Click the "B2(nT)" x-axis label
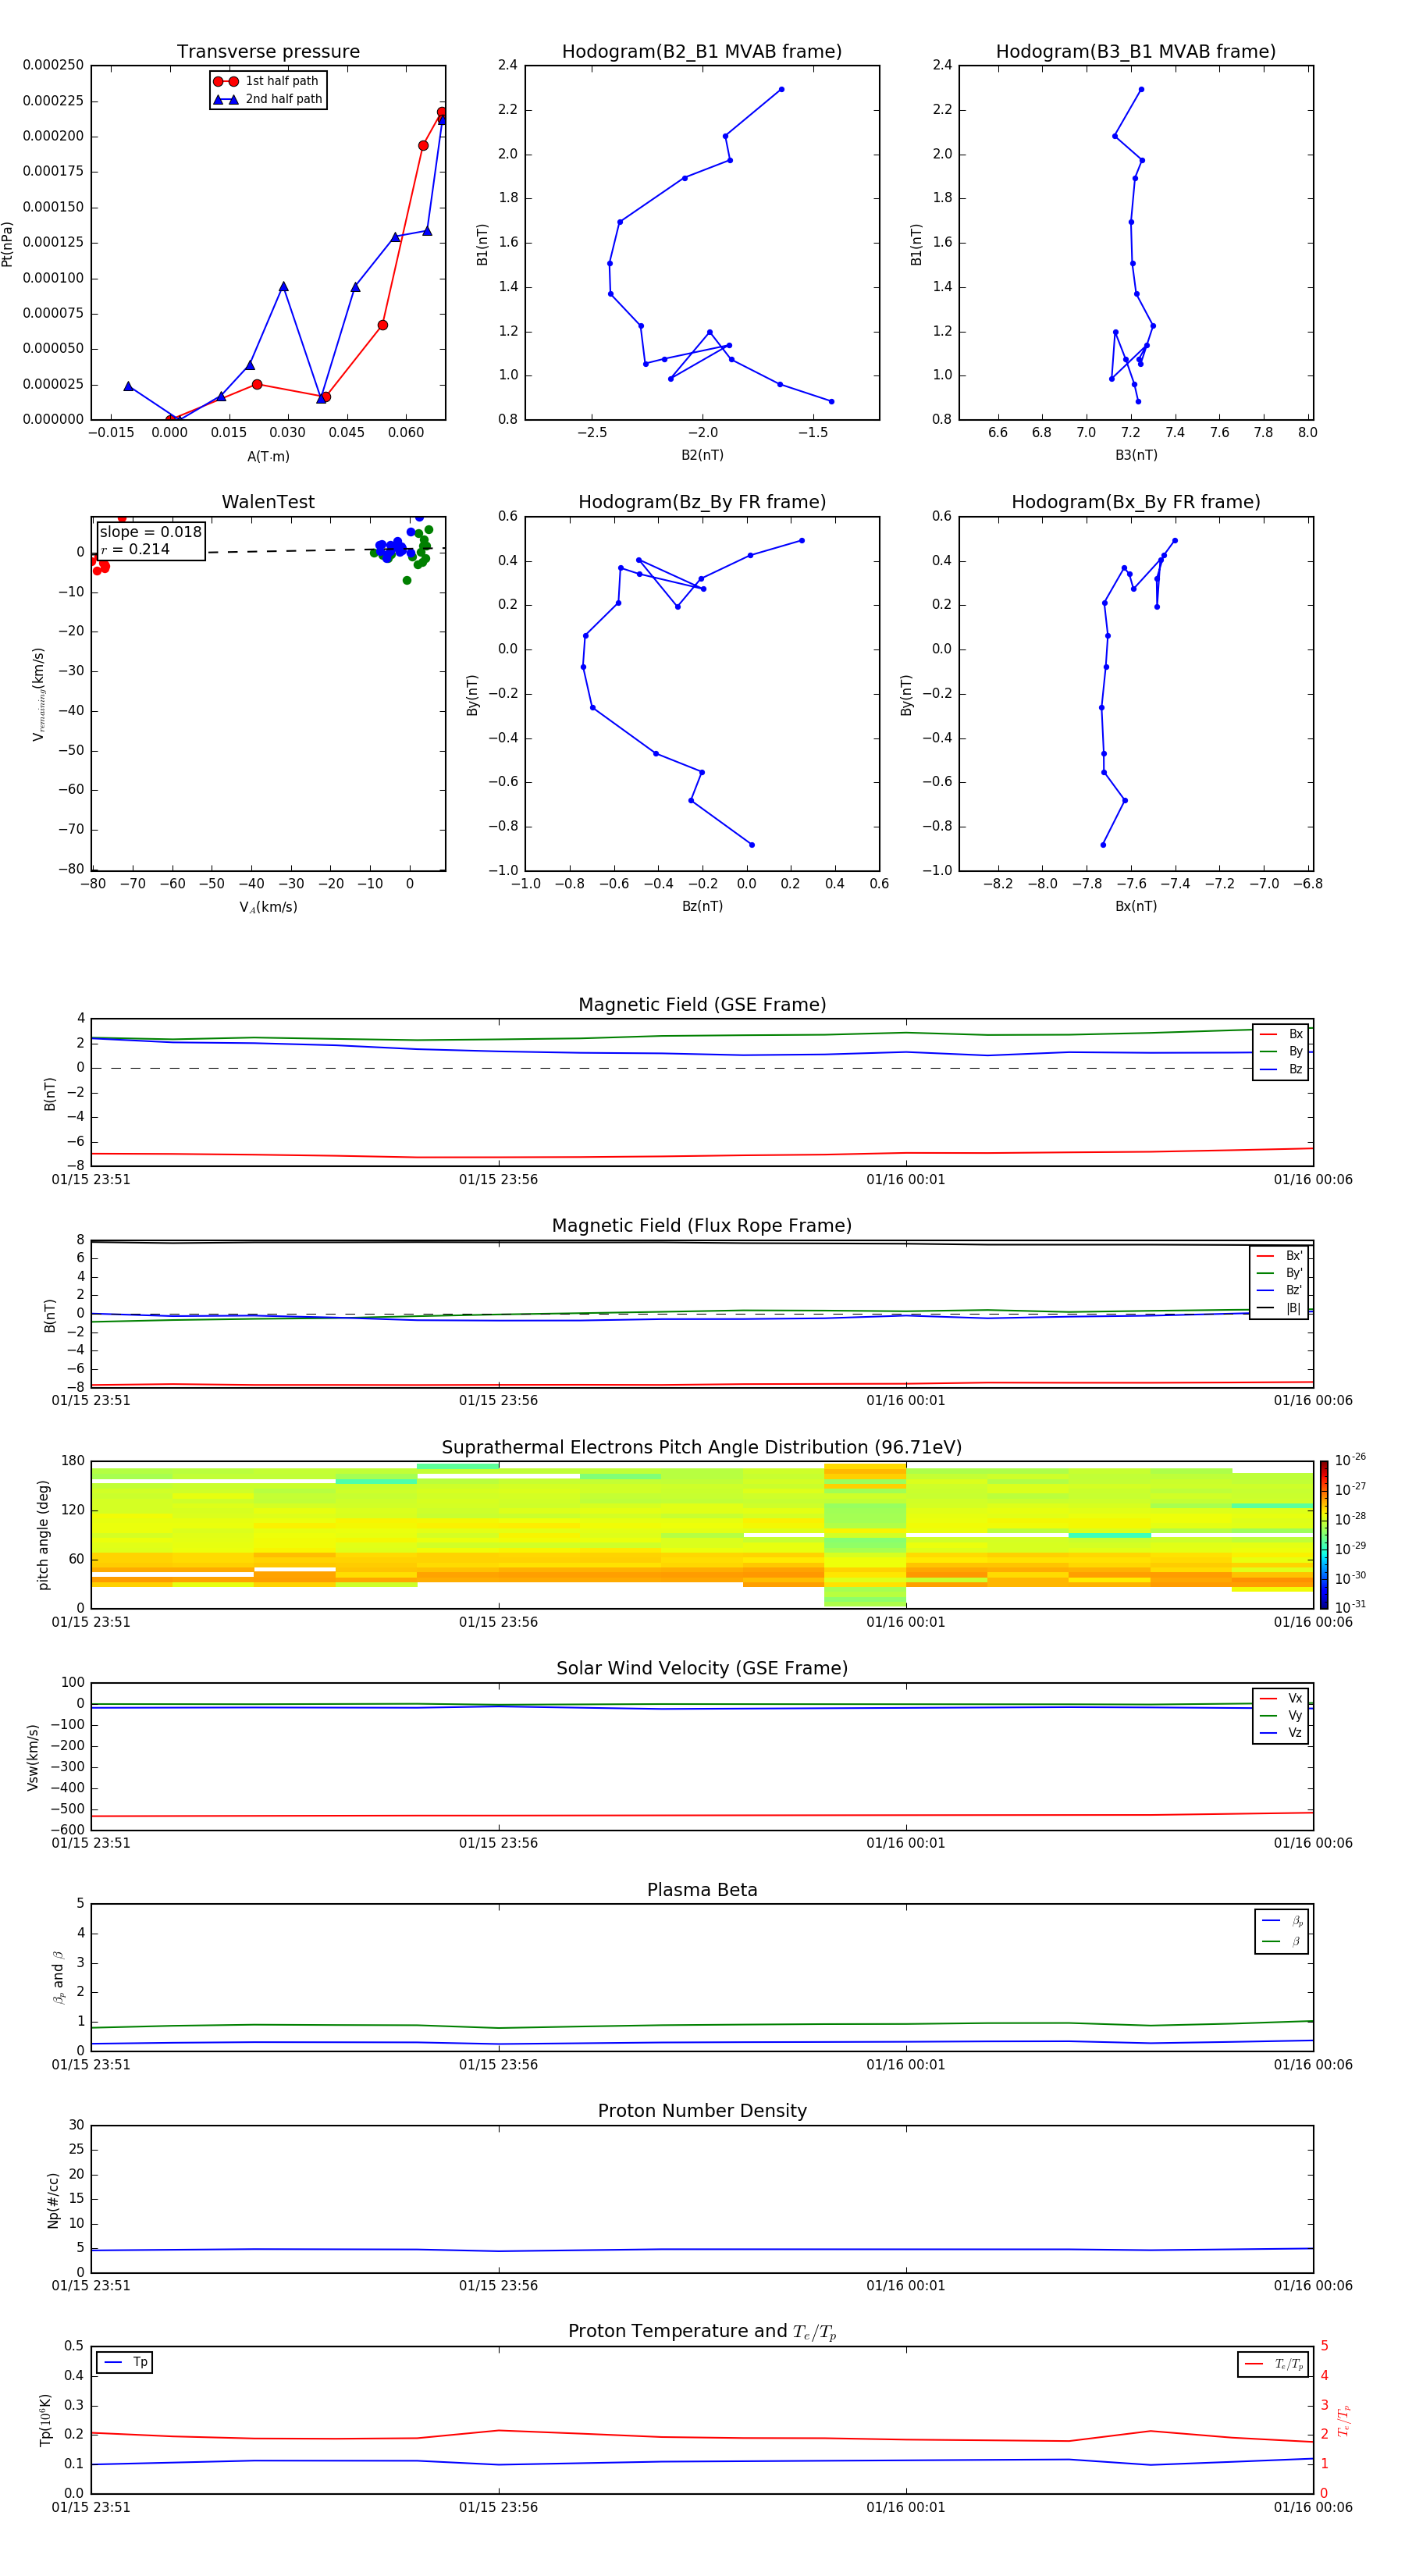The image size is (1405, 2576). 702,455
